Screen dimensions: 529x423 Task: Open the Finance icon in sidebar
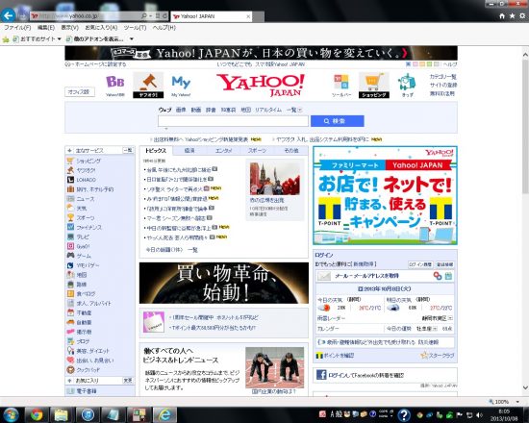70,227
